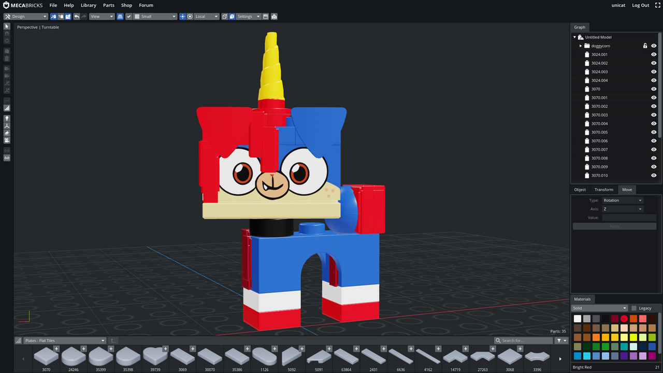Image resolution: width=663 pixels, height=373 pixels.
Task: Open the File menu
Action: click(53, 5)
